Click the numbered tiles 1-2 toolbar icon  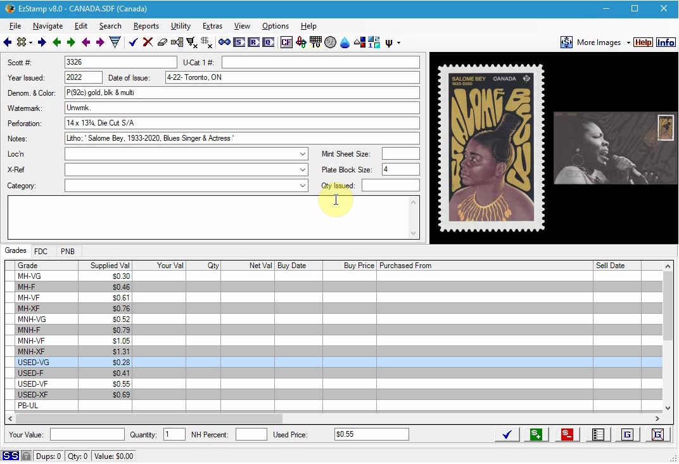pos(374,42)
